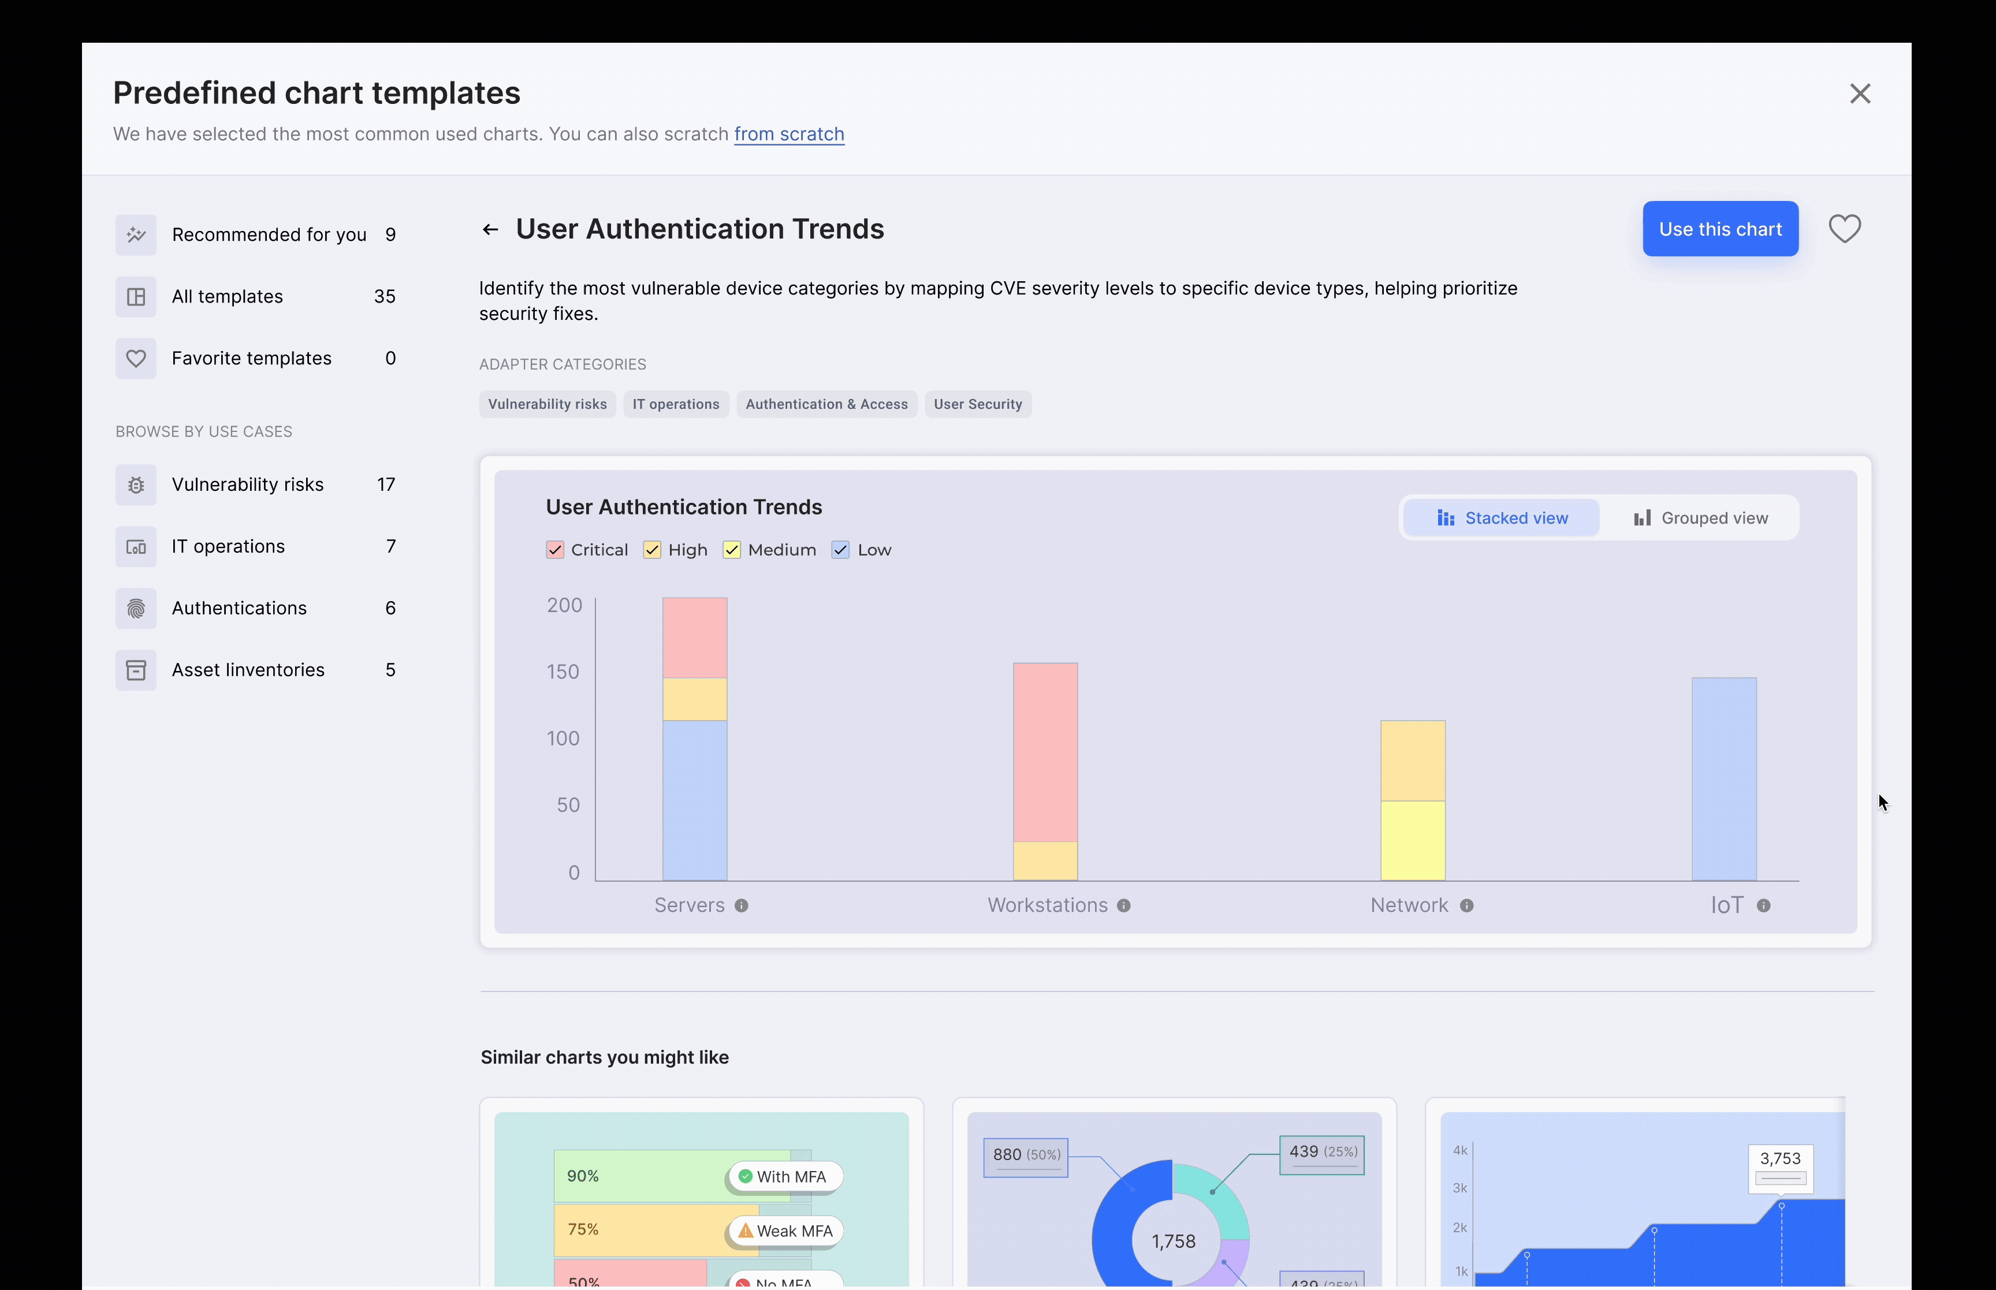The image size is (1996, 1290).
Task: Click the Network axis label
Action: pos(1409,905)
